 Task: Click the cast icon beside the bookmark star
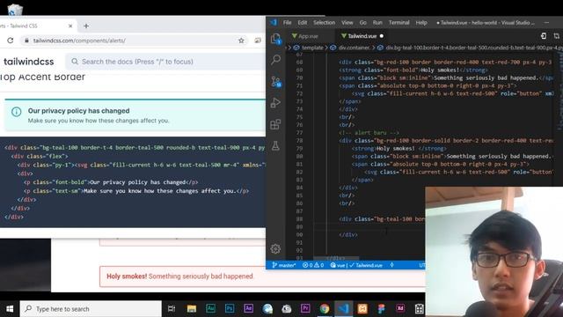tap(258, 41)
